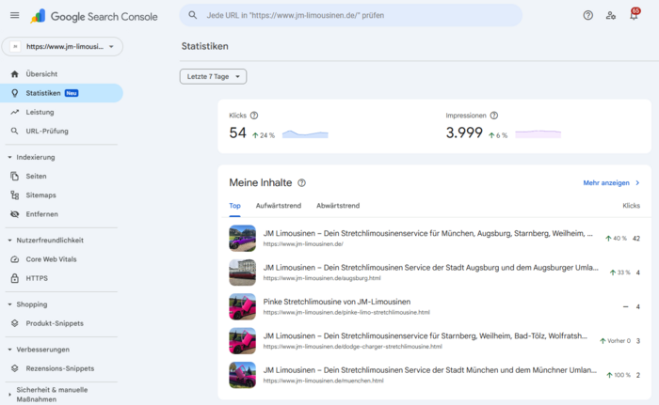Click the URL-Prüfung magnifier icon
The height and width of the screenshot is (405, 659).
[15, 131]
